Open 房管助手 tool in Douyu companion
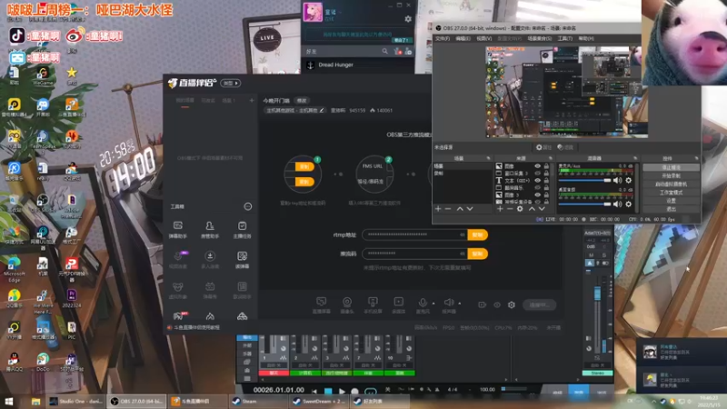The image size is (727, 409). [210, 230]
